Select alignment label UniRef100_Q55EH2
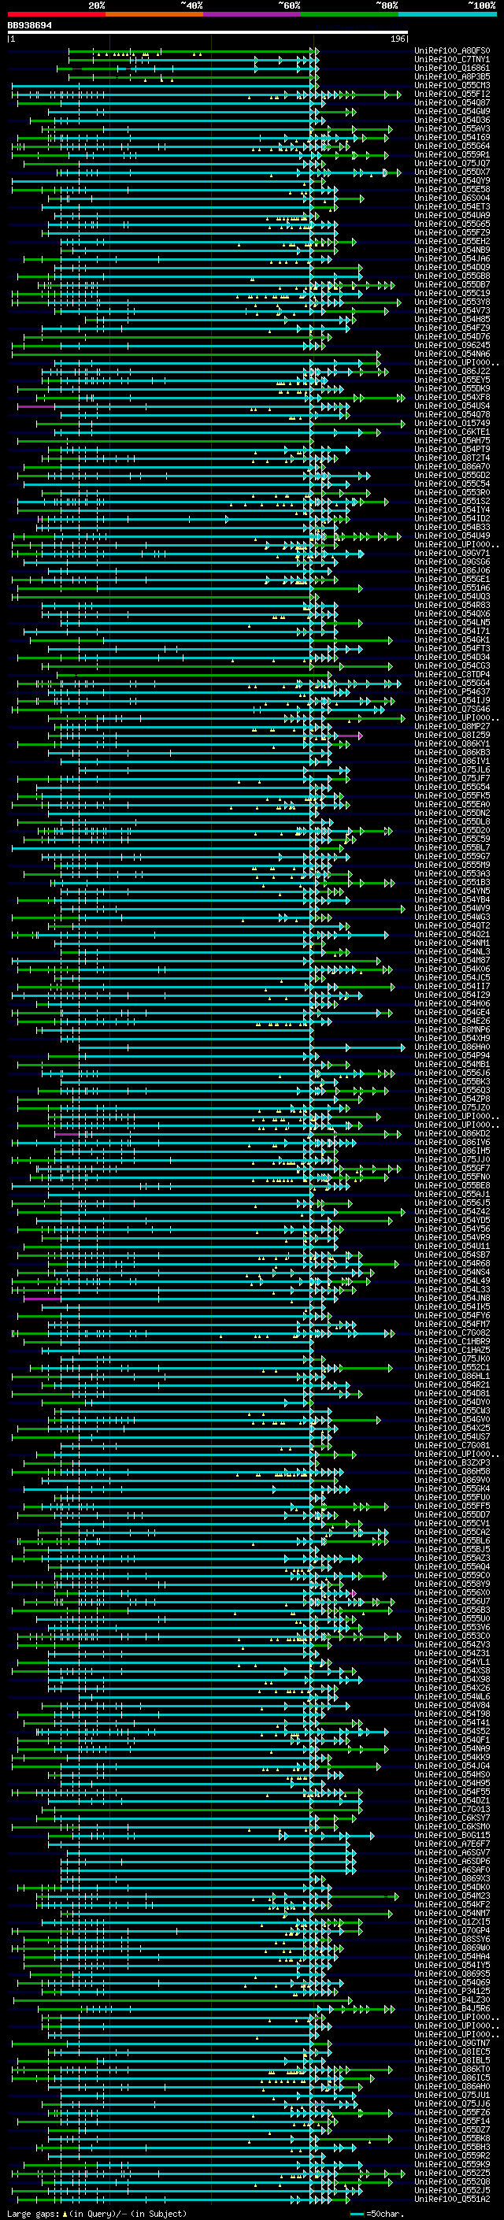Image resolution: width=504 pixels, height=2220 pixels. (452, 241)
